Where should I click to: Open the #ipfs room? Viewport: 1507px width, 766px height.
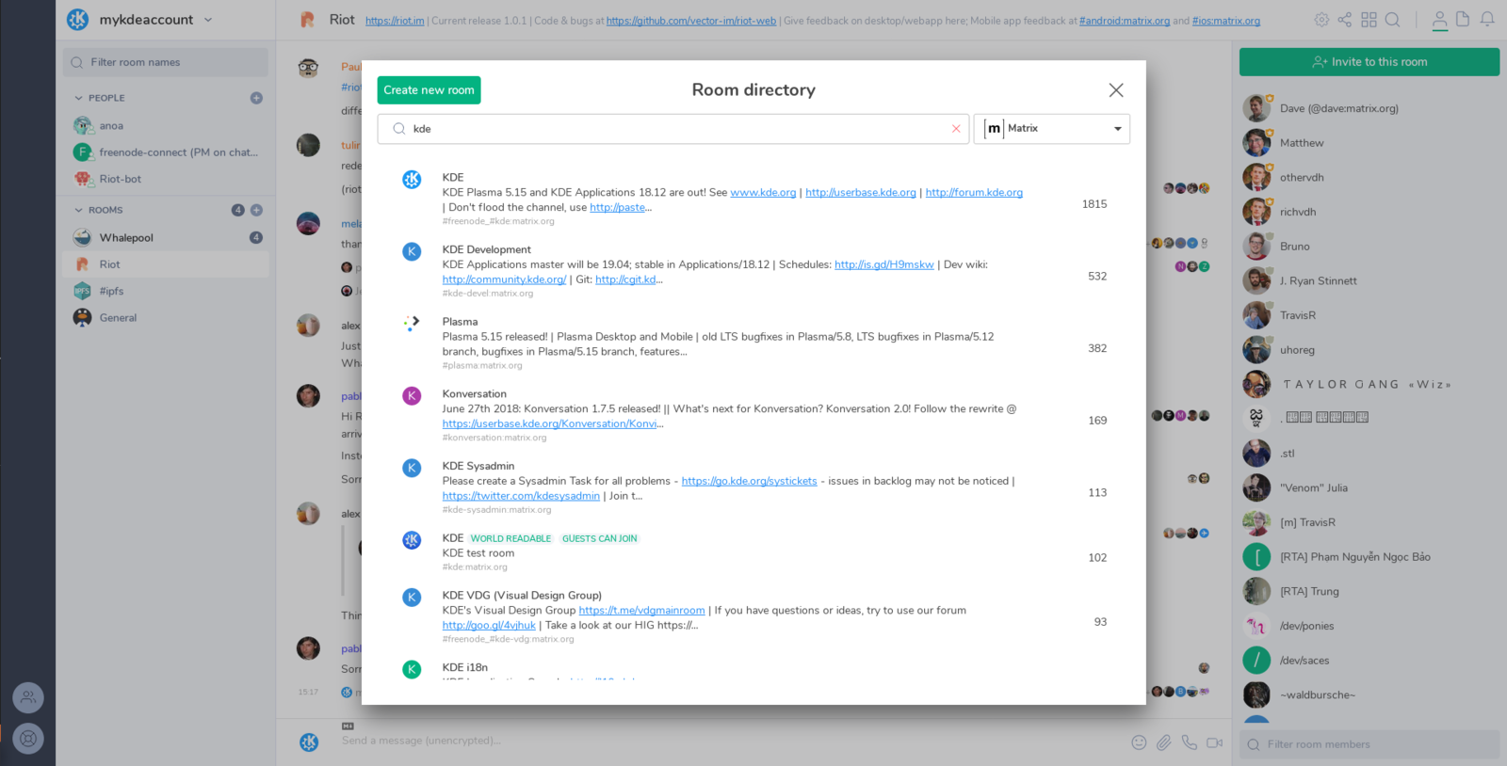point(112,292)
